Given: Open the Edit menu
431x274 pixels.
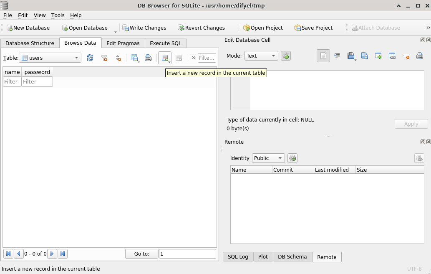Looking at the screenshot, I should coord(23,15).
